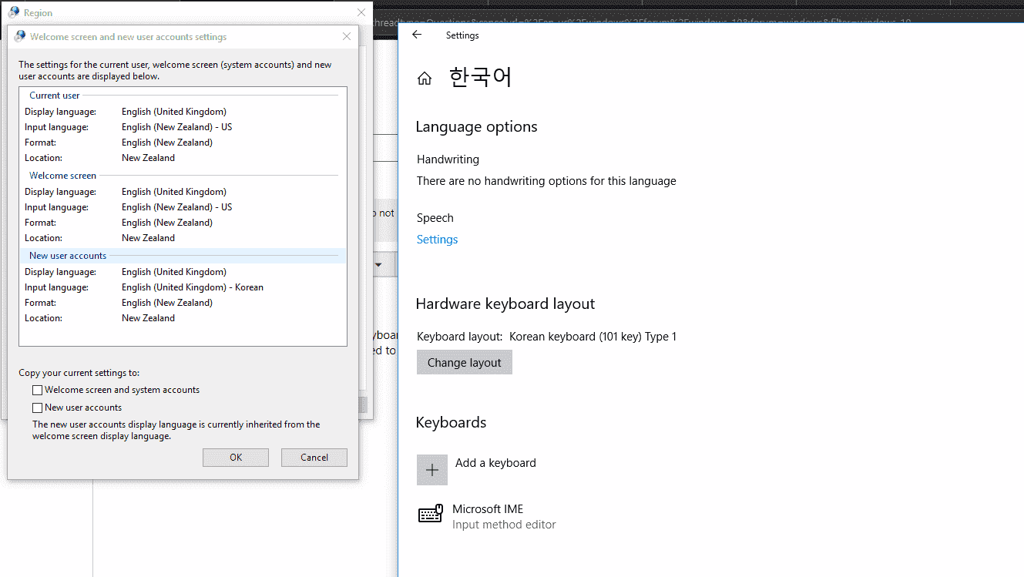
Task: Open the Speech Settings link
Action: click(438, 240)
